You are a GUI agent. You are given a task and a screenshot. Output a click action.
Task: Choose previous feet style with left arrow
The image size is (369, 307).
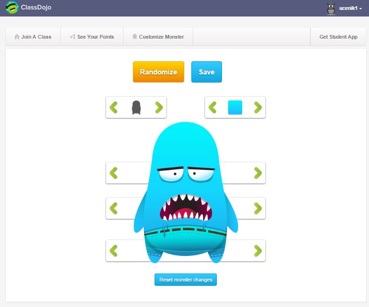pos(114,250)
